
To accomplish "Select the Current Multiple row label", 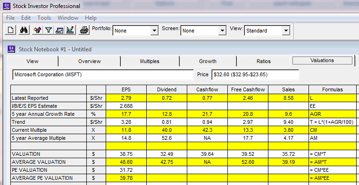I will click(49, 130).
